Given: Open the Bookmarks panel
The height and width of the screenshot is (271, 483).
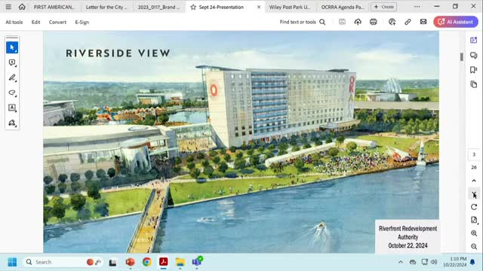Looking at the screenshot, I should pos(473,70).
